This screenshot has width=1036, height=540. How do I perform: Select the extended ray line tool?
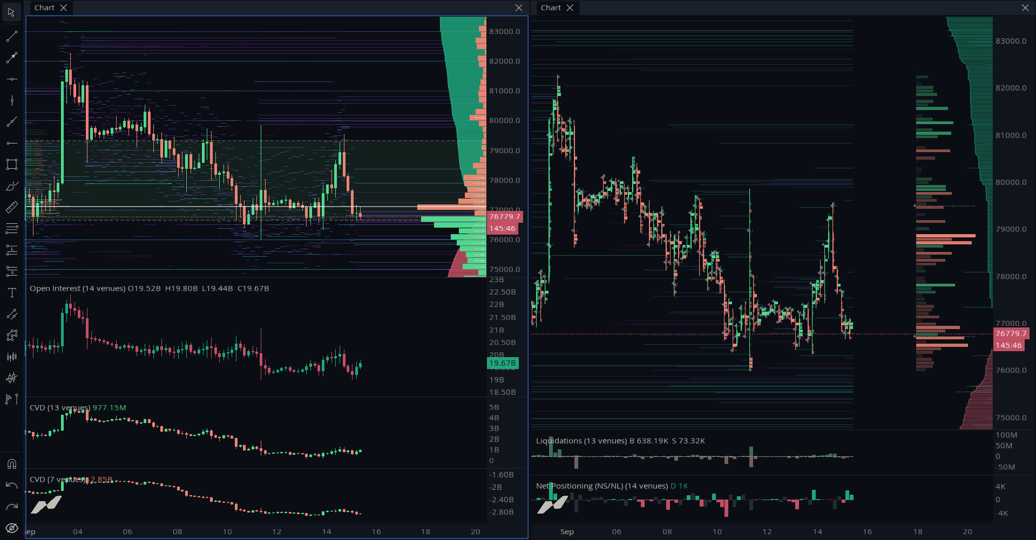coord(11,122)
